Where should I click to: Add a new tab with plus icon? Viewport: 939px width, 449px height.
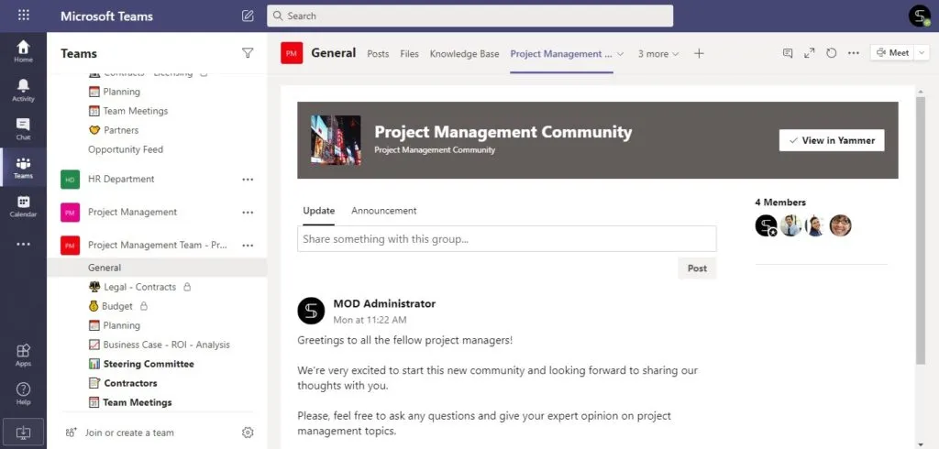(698, 53)
